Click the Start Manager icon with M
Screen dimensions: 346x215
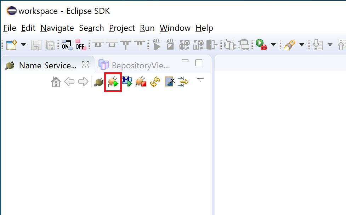127,82
